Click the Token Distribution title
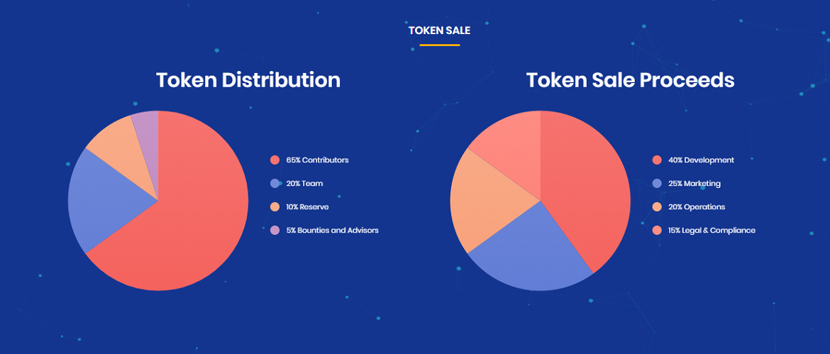This screenshot has height=354, width=830. [248, 80]
